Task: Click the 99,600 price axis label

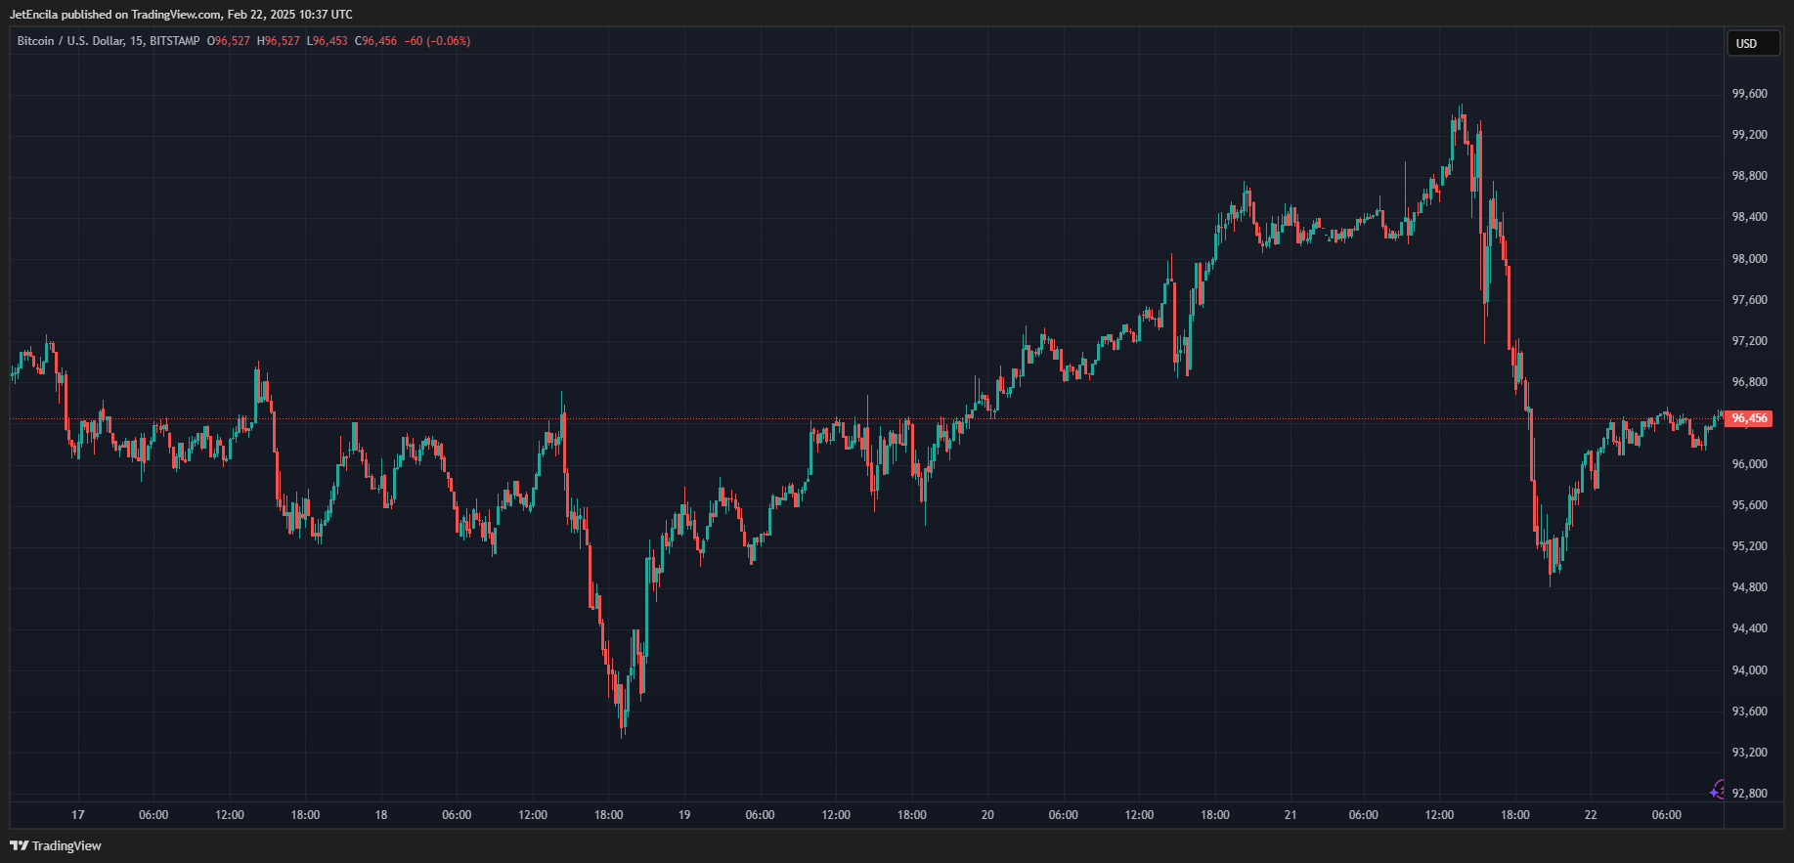Action: click(1749, 94)
